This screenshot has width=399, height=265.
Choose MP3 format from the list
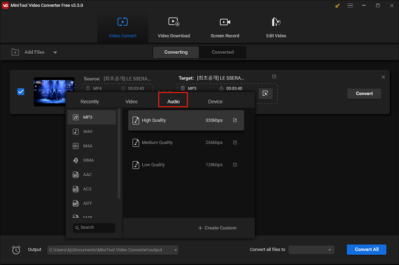pyautogui.click(x=92, y=117)
